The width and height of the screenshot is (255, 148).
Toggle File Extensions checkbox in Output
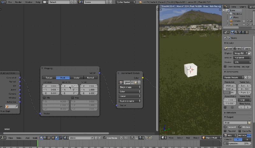coord(240,127)
